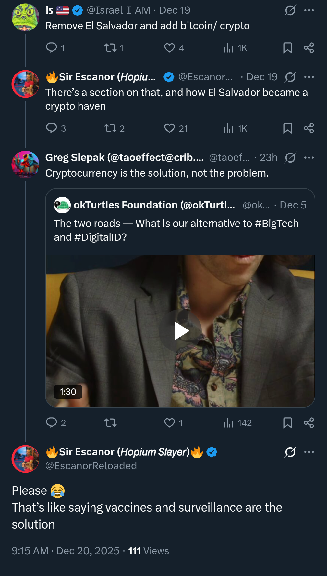
Task: Share the quoted okTurtles post
Action: 308,423
